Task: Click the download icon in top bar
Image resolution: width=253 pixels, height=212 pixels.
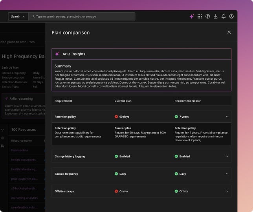Action: pyautogui.click(x=216, y=16)
